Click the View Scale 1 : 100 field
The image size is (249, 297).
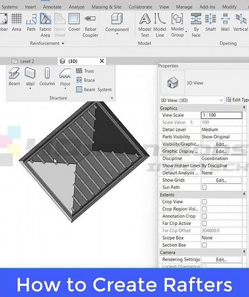pyautogui.click(x=222, y=115)
